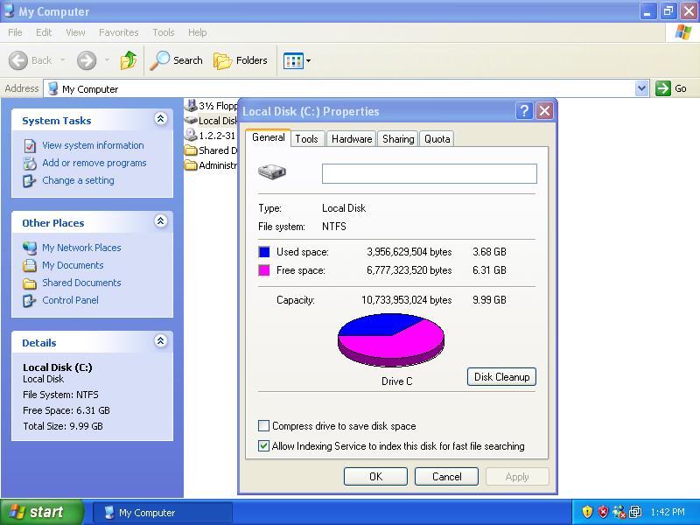Click the My Network Places icon

click(x=30, y=248)
